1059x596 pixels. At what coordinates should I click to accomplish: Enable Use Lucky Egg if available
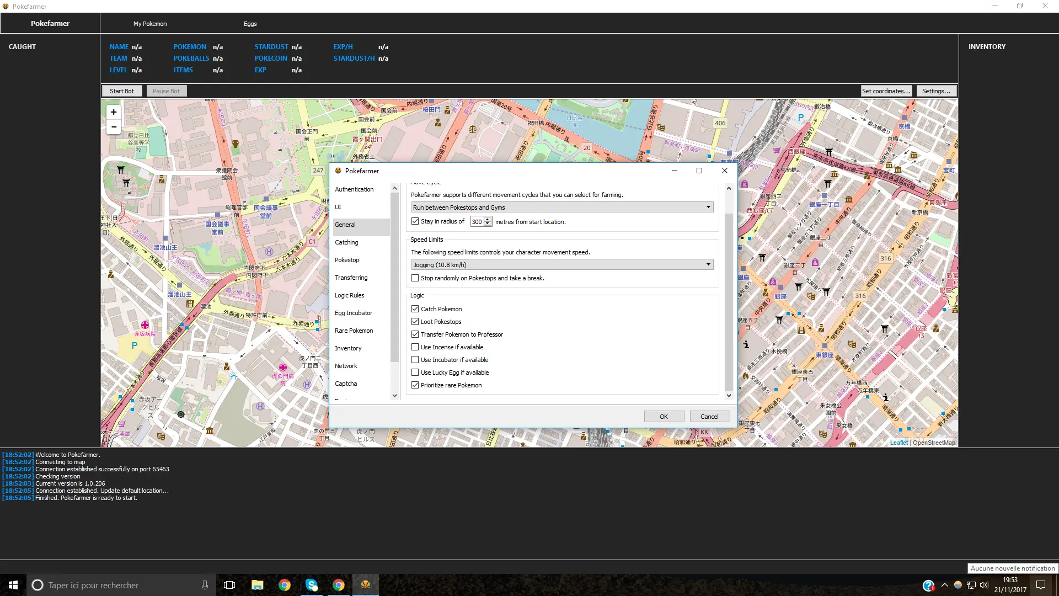tap(415, 372)
